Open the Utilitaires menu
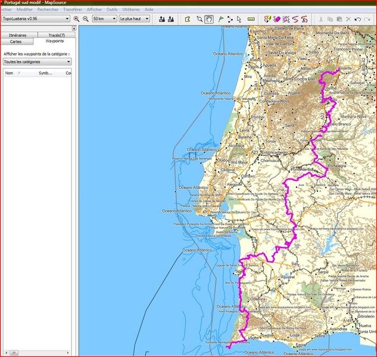 click(x=131, y=10)
